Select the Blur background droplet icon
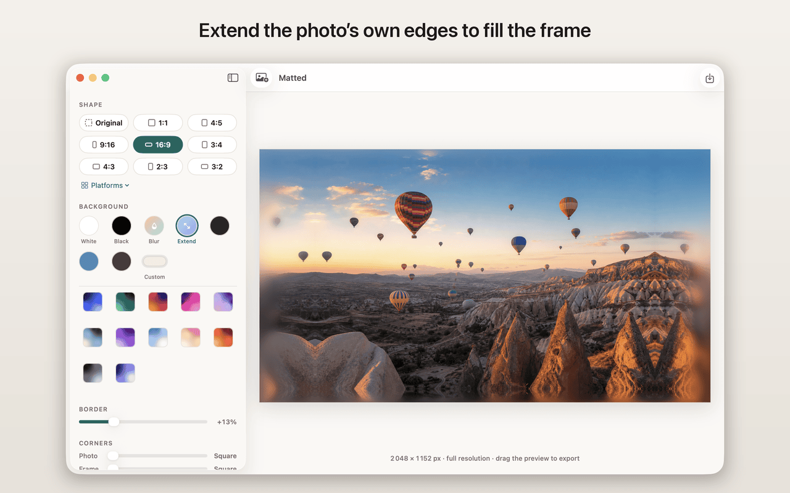This screenshot has width=790, height=493. point(154,226)
